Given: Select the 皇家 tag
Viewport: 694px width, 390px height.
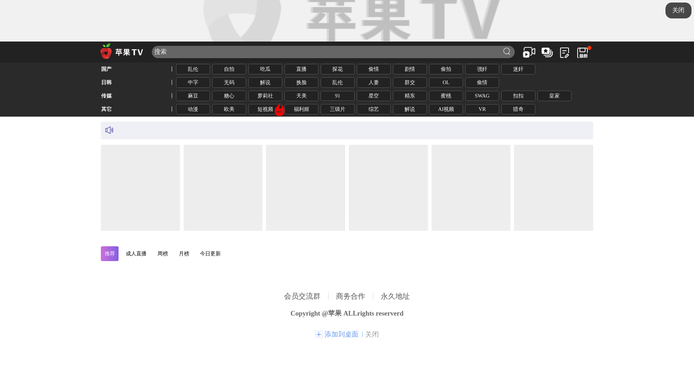Looking at the screenshot, I should (554, 96).
